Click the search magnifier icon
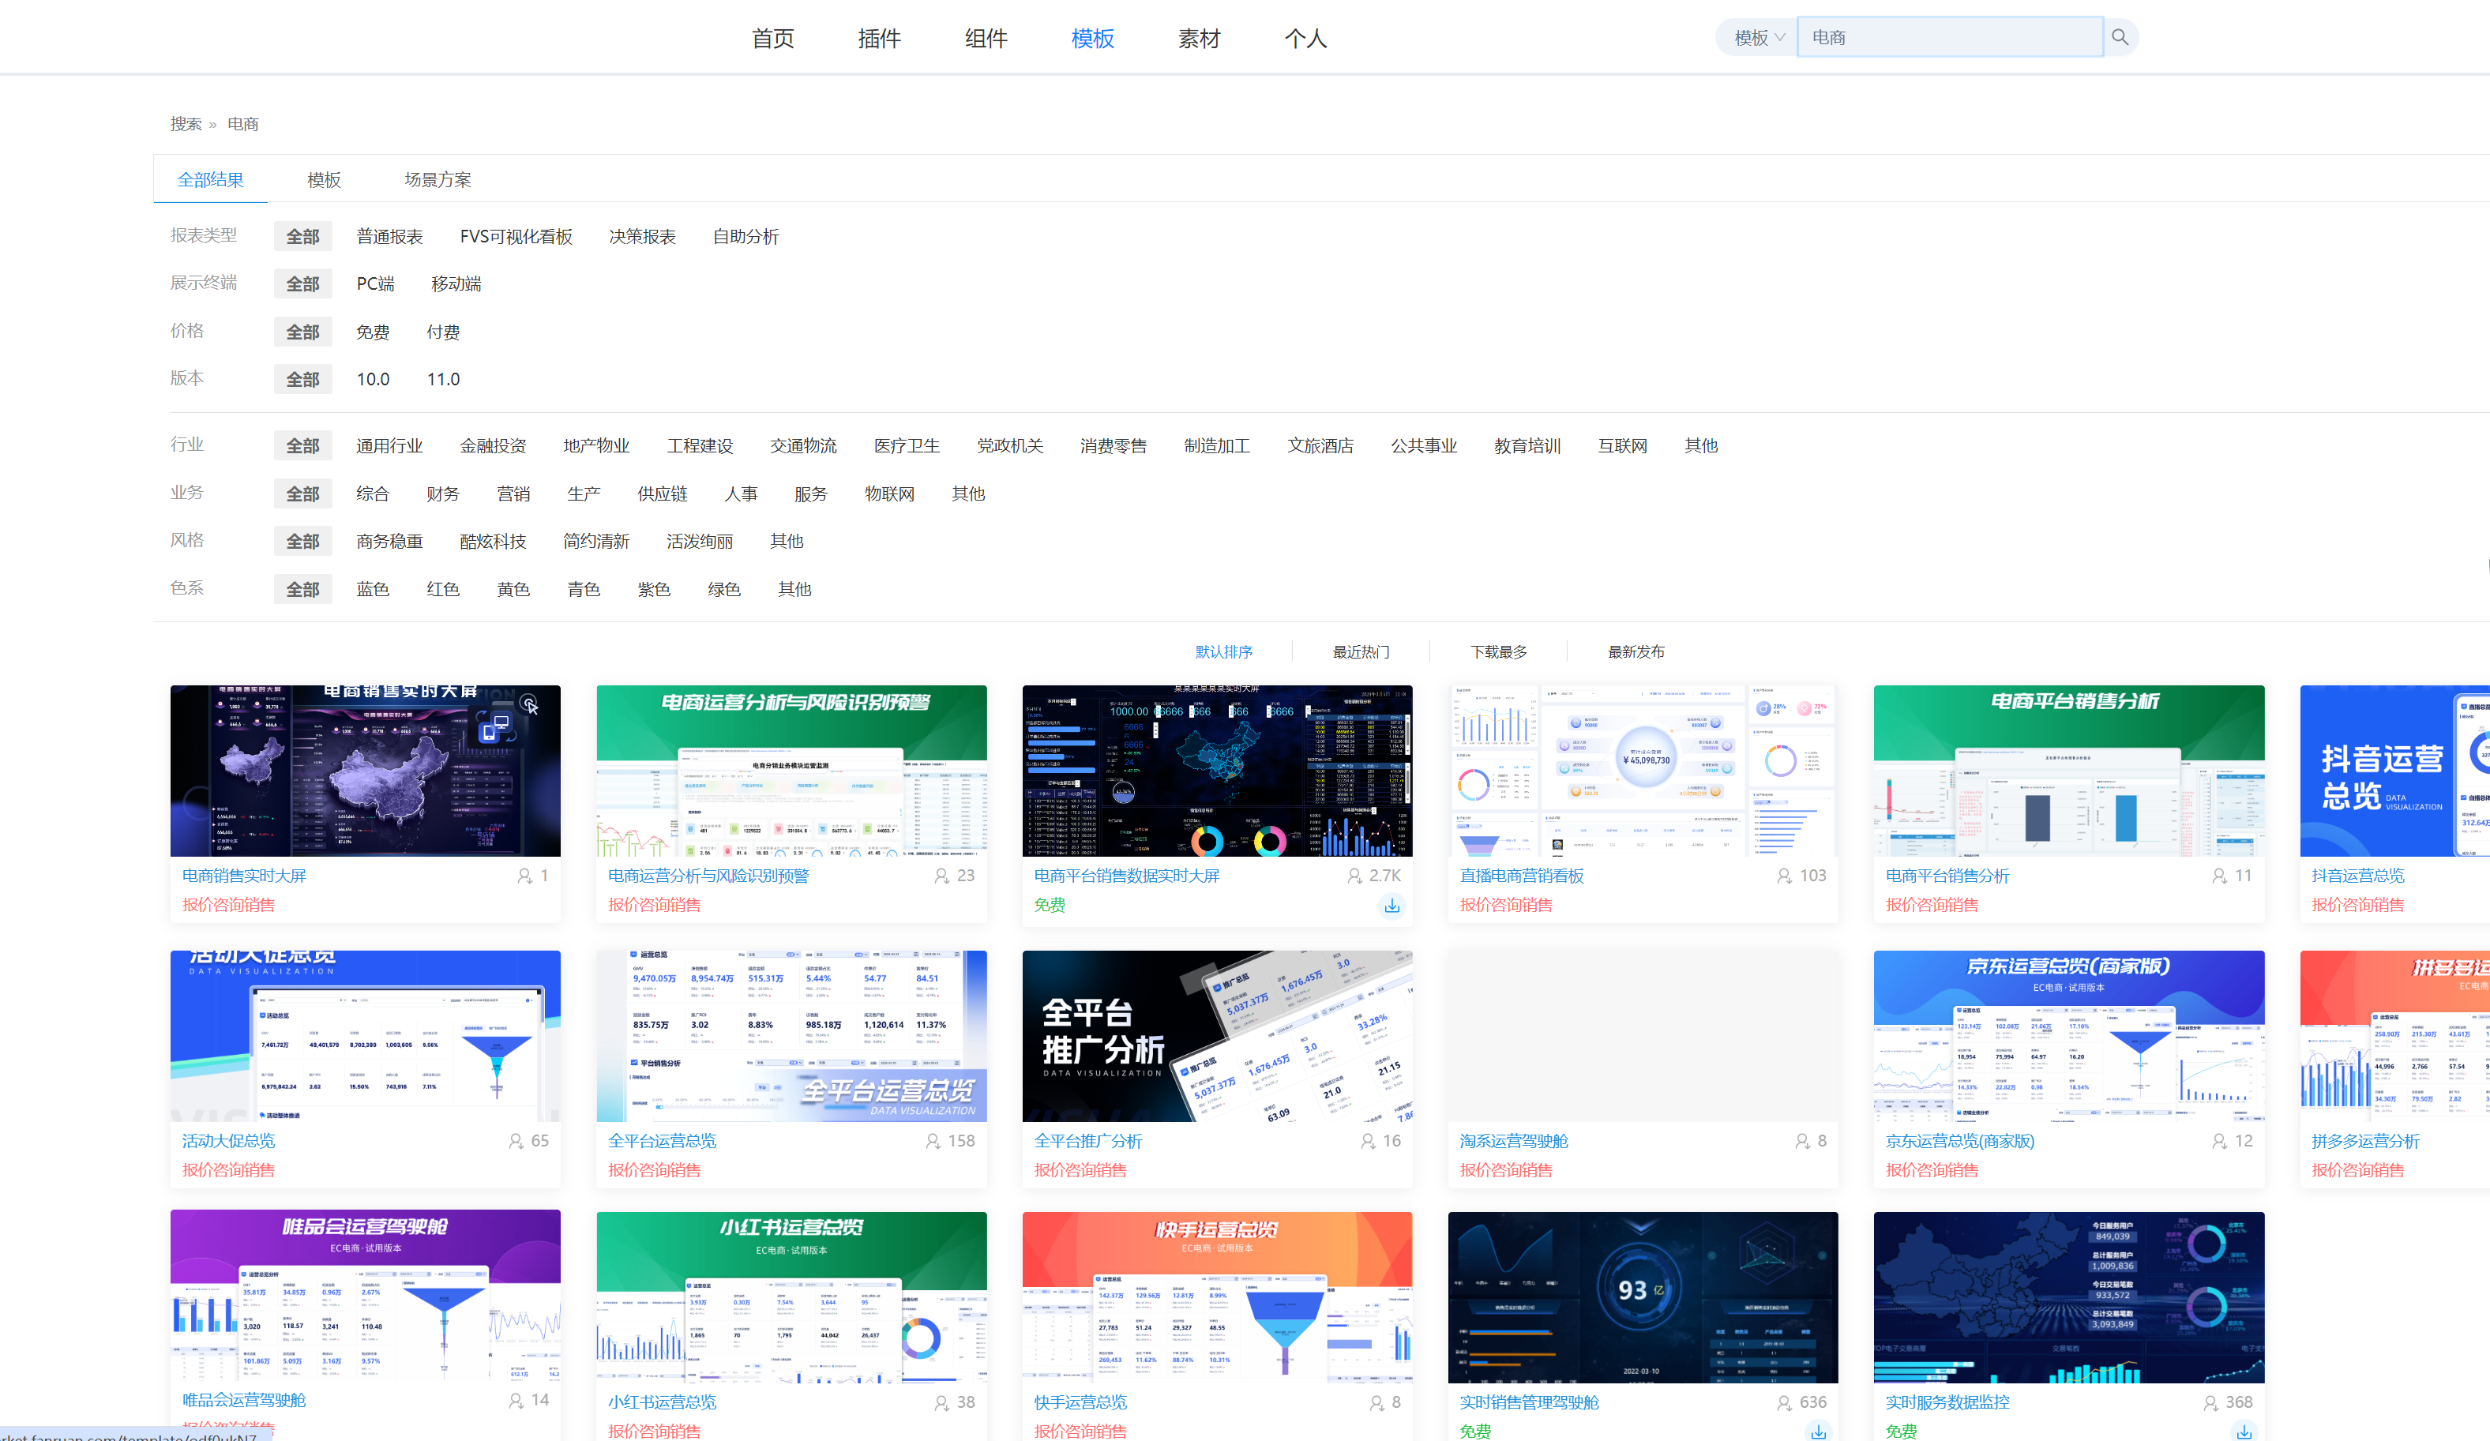The image size is (2490, 1441). 2120,38
